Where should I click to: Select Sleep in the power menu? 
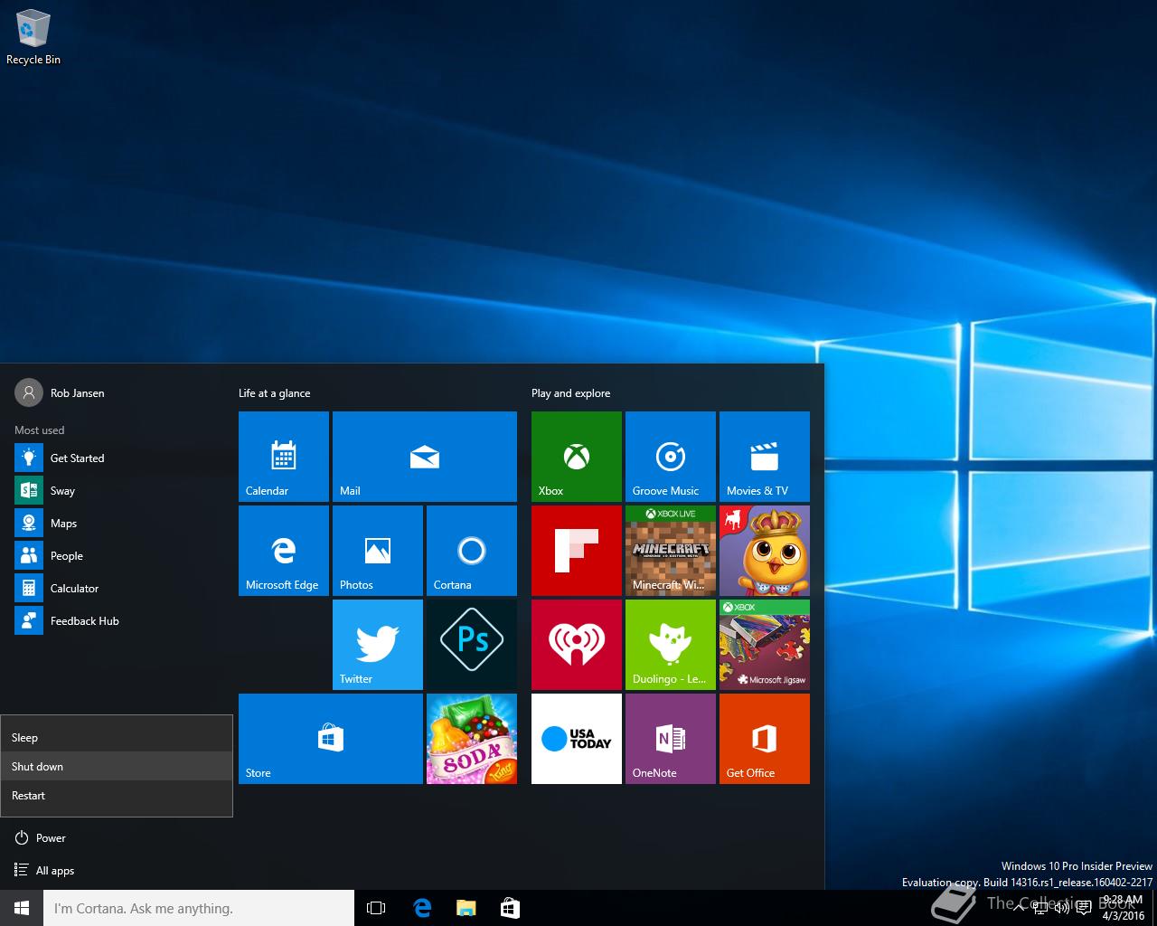[117, 738]
